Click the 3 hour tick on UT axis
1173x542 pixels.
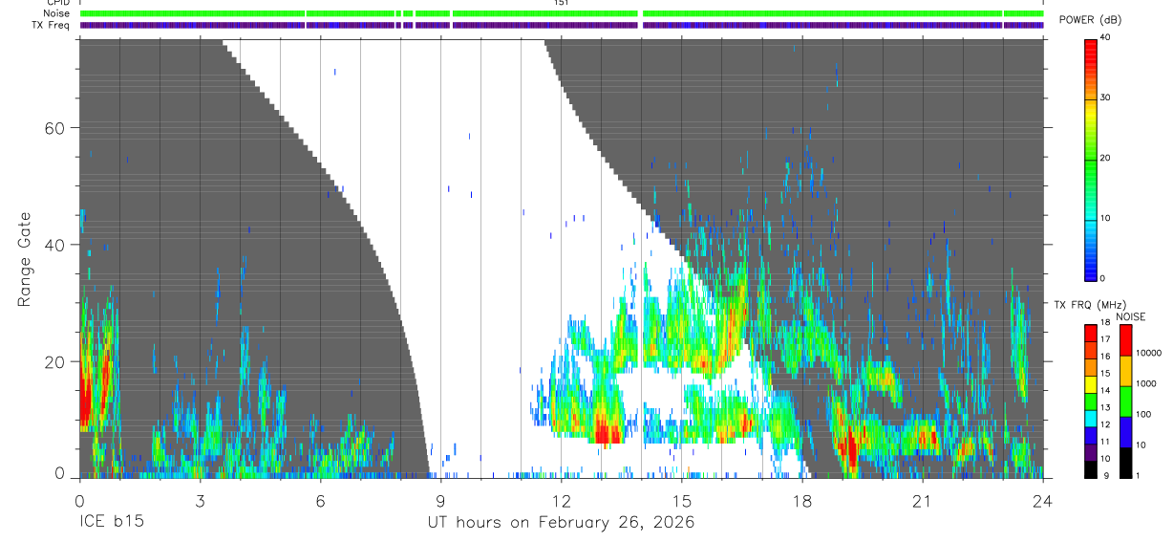tap(199, 501)
